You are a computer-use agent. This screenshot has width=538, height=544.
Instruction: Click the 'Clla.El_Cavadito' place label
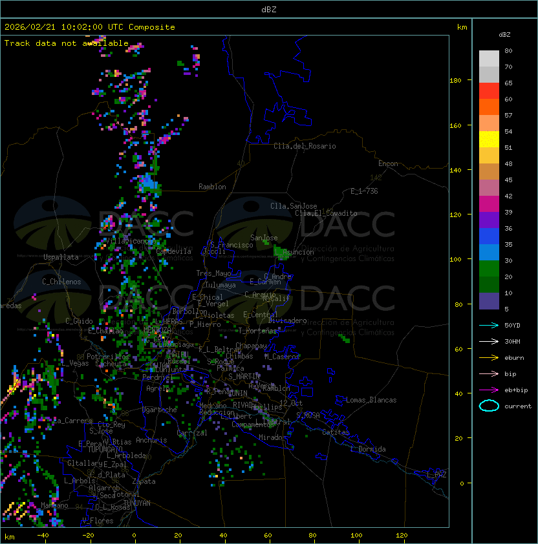pos(326,213)
